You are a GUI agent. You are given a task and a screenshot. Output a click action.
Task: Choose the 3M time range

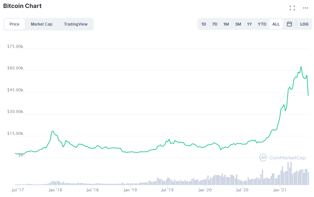(238, 24)
